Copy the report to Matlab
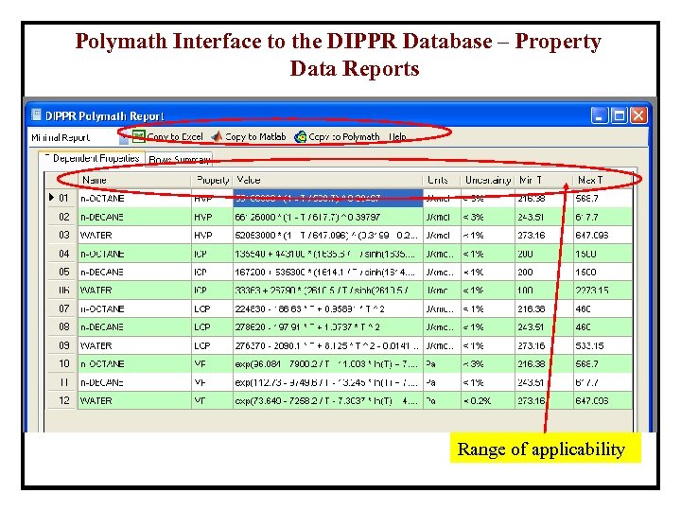 pyautogui.click(x=249, y=136)
